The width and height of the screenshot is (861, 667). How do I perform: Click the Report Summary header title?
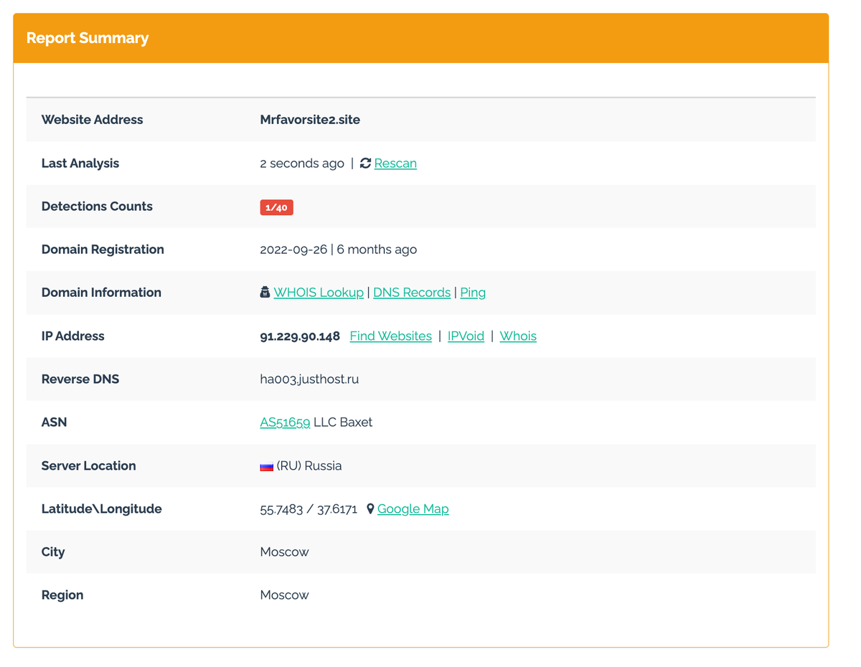coord(88,38)
